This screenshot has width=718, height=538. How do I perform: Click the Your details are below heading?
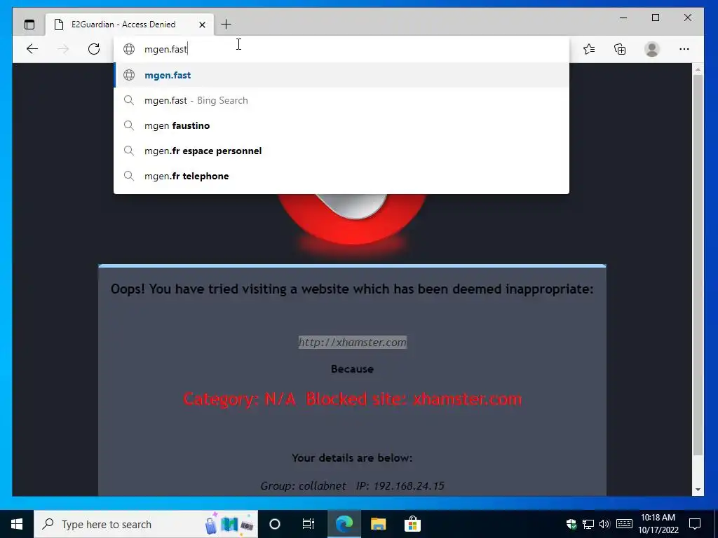click(x=352, y=458)
